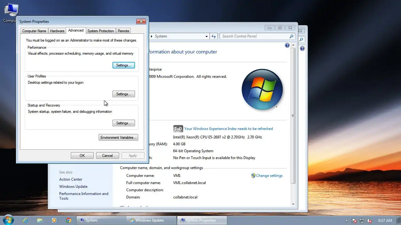Click the scroll up arrow in System window

click(x=293, y=45)
